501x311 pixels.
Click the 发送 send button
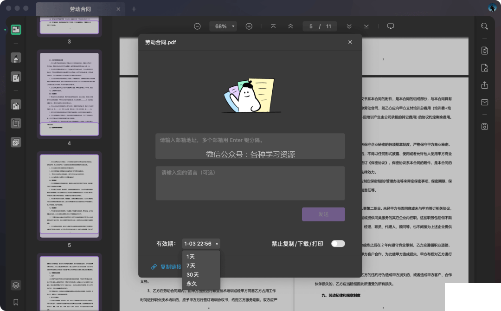(323, 214)
